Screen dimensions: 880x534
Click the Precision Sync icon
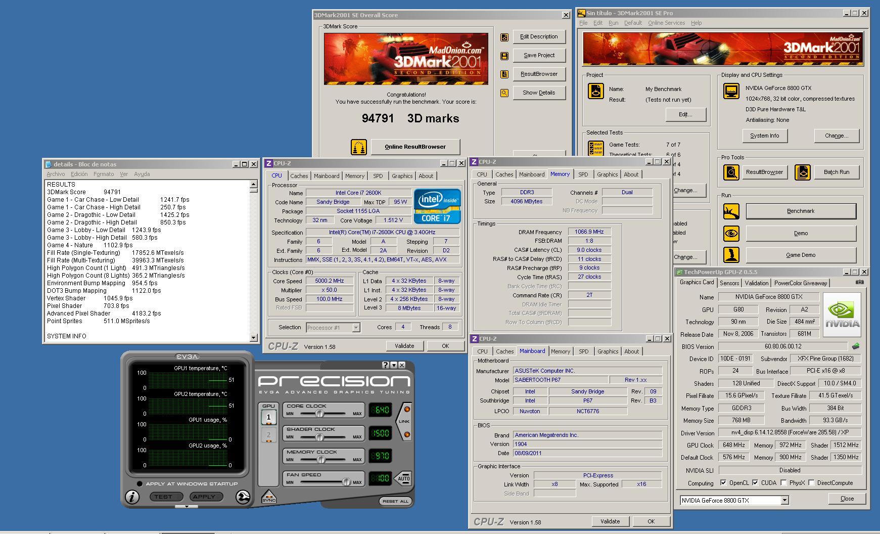[269, 497]
